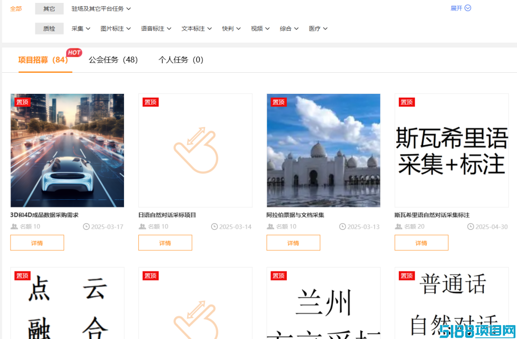517x339 pixels.
Task: Click the 展开 circle chevron icon
Action: tap(468, 8)
